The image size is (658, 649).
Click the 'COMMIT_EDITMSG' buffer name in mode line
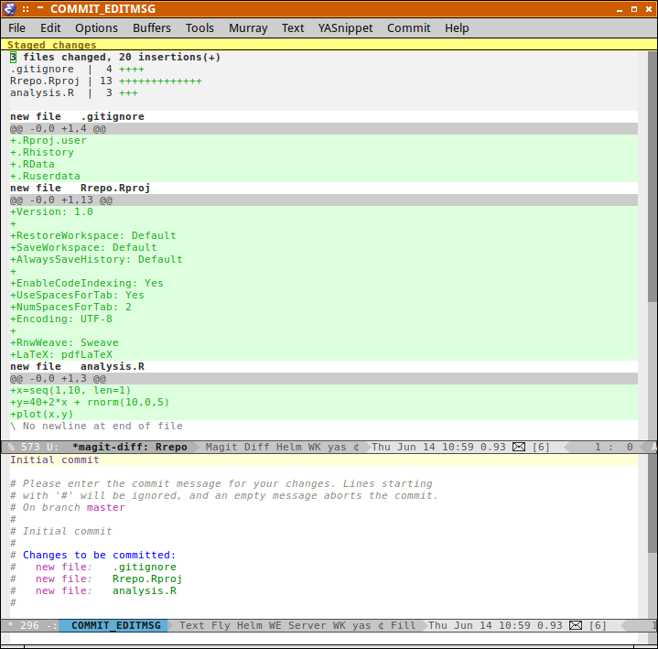[116, 625]
